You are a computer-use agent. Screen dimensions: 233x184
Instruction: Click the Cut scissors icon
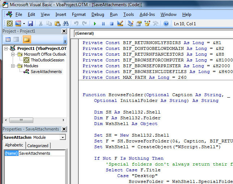41,23
